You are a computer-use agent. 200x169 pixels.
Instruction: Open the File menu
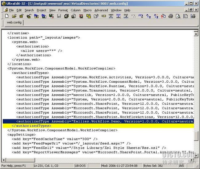(11, 10)
